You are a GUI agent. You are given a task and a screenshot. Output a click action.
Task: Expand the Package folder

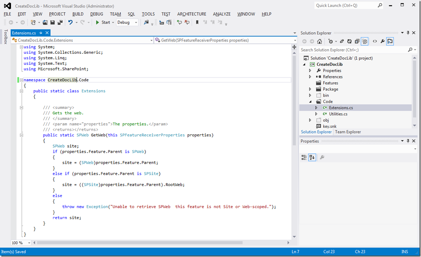pyautogui.click(x=310, y=89)
